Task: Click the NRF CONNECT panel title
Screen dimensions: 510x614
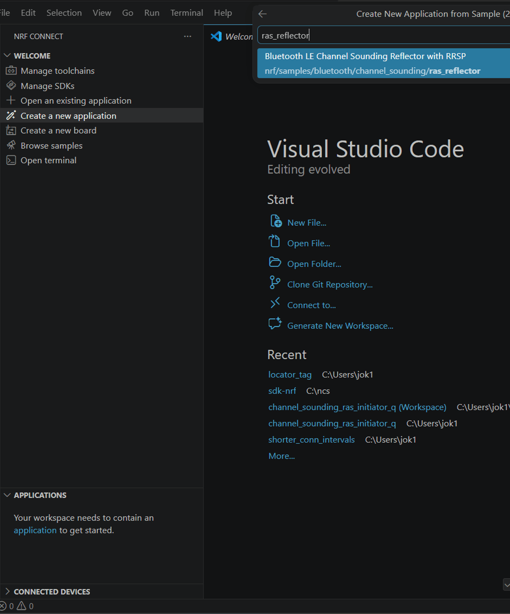Action: (38, 36)
